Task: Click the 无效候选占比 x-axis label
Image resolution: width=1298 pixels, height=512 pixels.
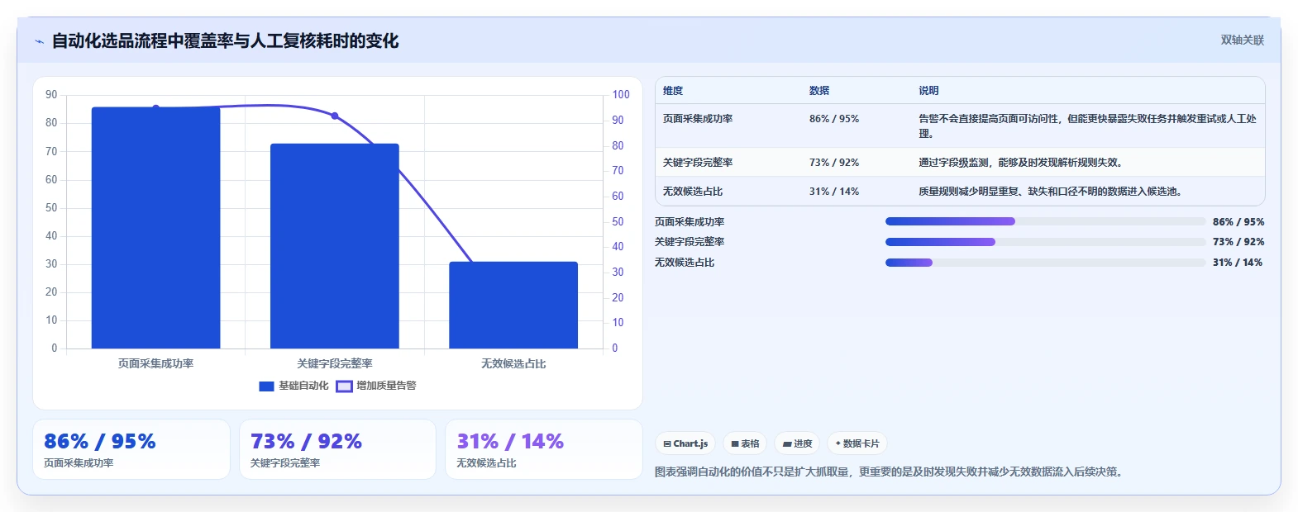Action: (513, 363)
